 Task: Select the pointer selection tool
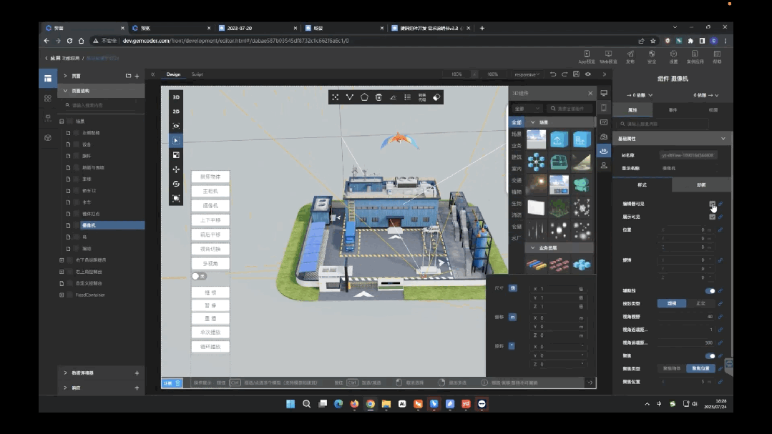coord(176,141)
